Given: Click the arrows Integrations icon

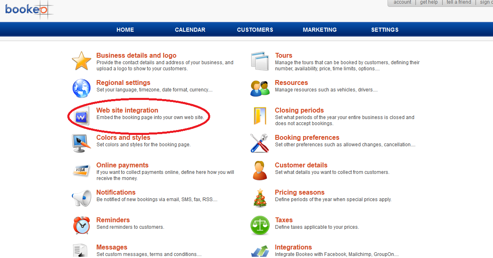Looking at the screenshot, I should [x=260, y=251].
